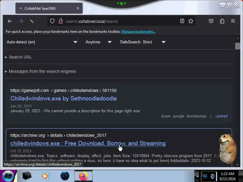Expand the Search URL section
This screenshot has height=182, width=243.
[x=19, y=57]
